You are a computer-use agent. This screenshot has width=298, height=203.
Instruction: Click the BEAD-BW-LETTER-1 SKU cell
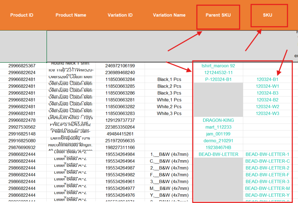pyautogui.click(x=267, y=154)
